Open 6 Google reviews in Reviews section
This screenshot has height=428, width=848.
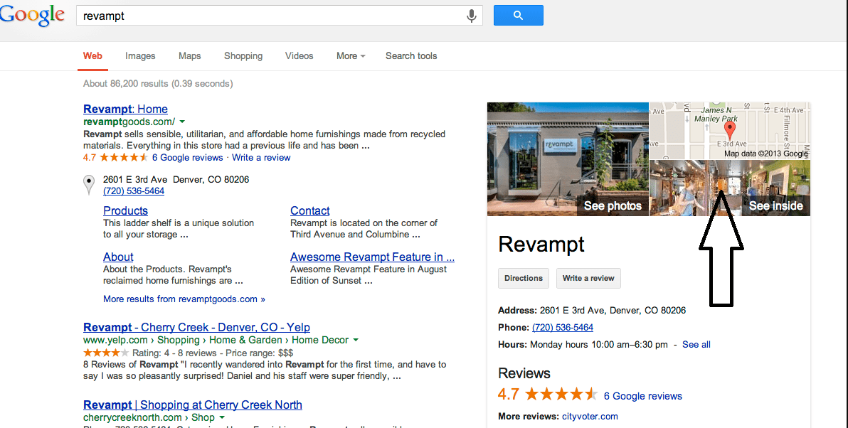(643, 396)
